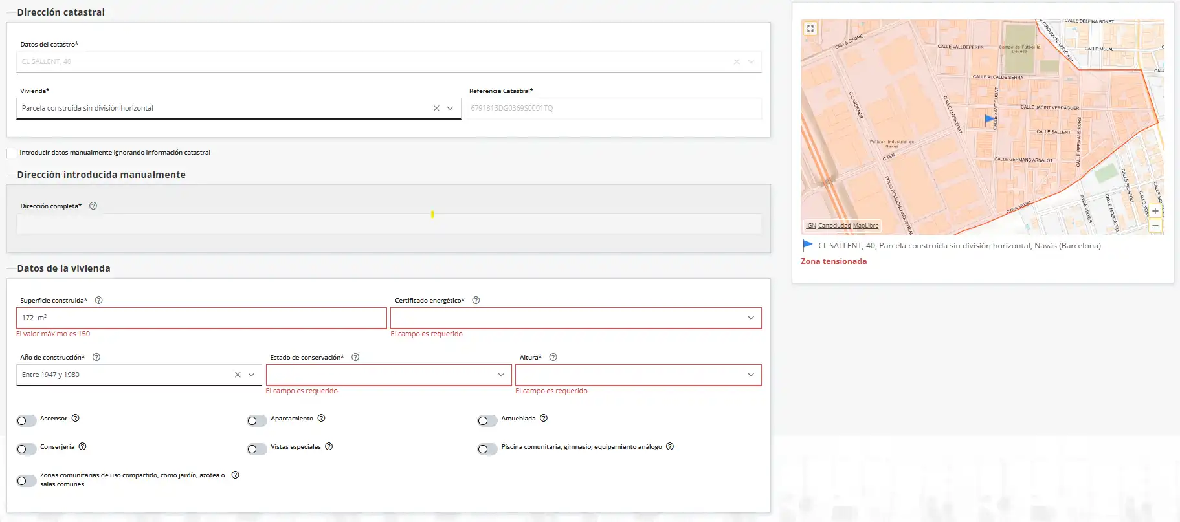Click the blue flag marker on map
This screenshot has height=522, width=1180.
pyautogui.click(x=988, y=120)
